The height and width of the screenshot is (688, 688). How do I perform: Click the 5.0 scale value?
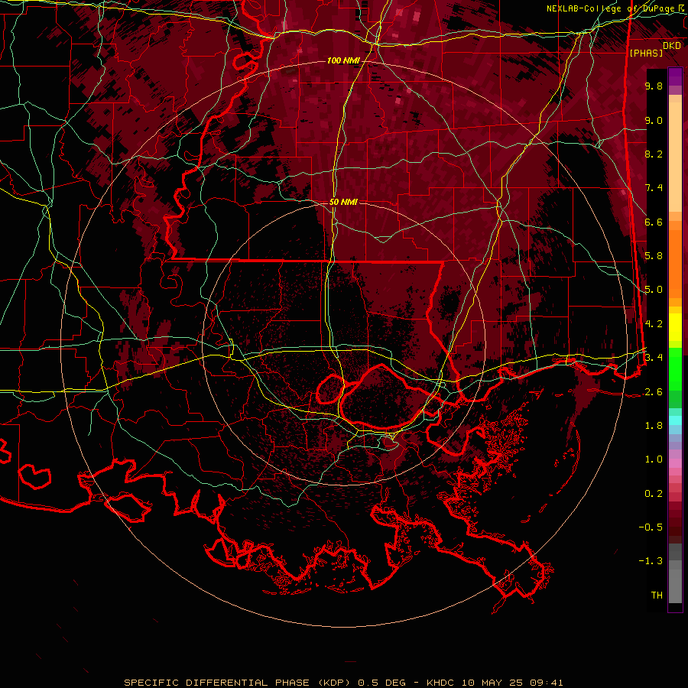tap(654, 290)
